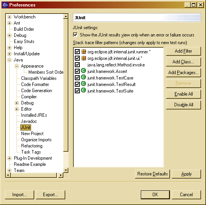Screen dimensions: 206x205
Task: Toggle show JUnit results view only on failure
Action: pos(76,35)
